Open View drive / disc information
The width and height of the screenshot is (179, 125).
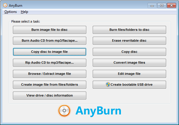coord(50,96)
